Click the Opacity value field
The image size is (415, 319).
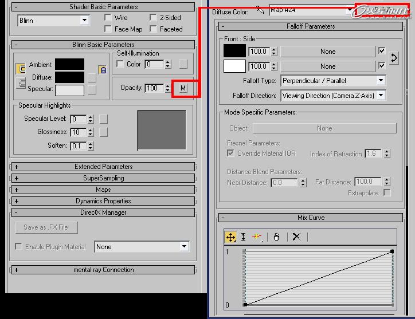[155, 88]
